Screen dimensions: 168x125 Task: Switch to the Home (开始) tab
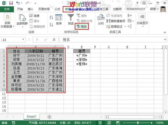[x=20, y=9]
